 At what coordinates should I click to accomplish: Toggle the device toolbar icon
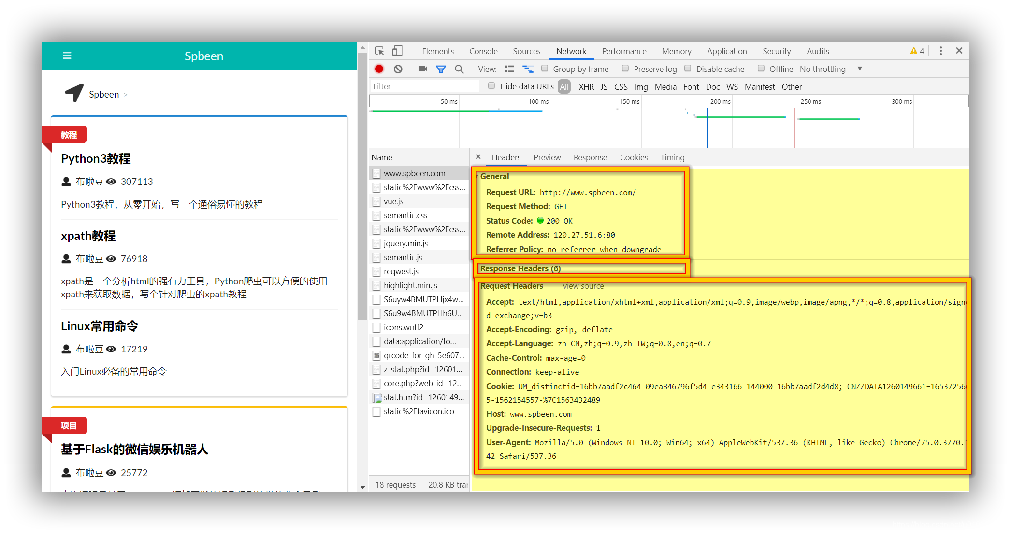coord(397,51)
